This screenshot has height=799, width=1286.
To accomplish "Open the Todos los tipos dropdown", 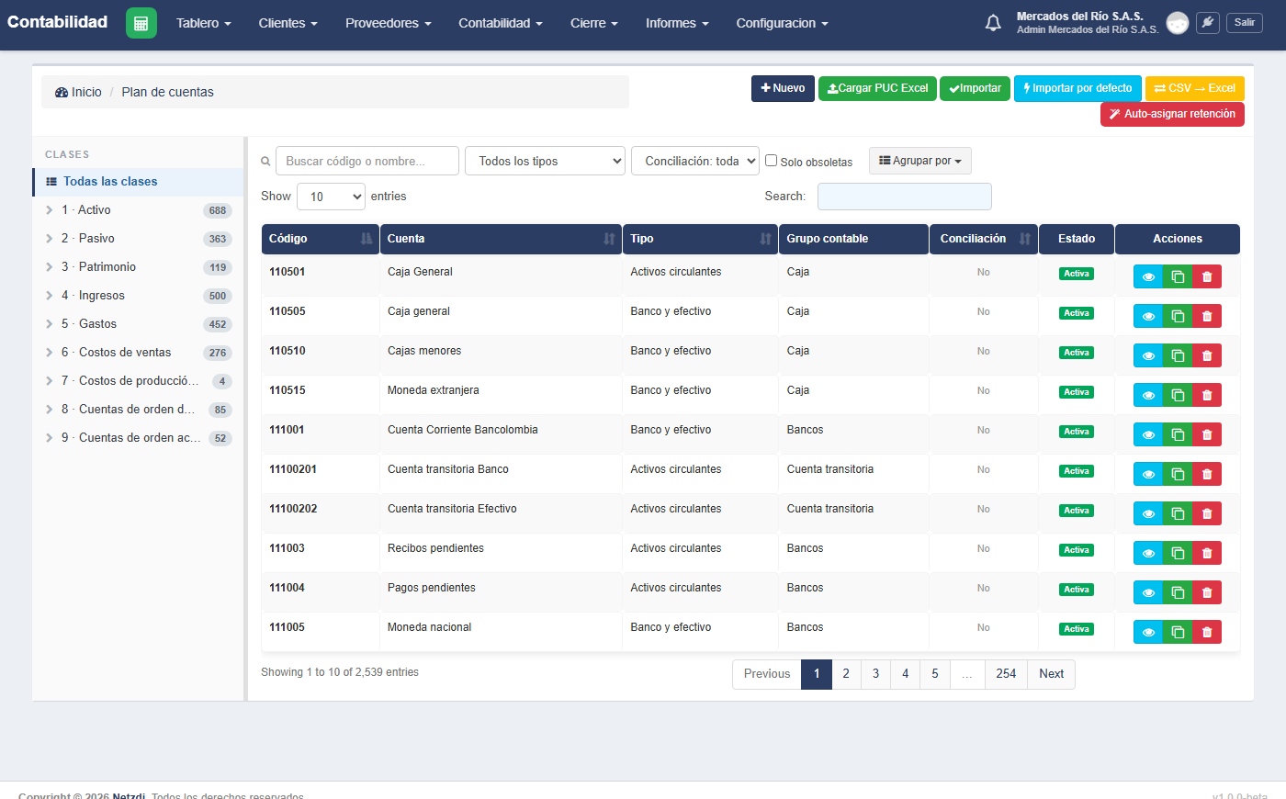I will coord(546,161).
